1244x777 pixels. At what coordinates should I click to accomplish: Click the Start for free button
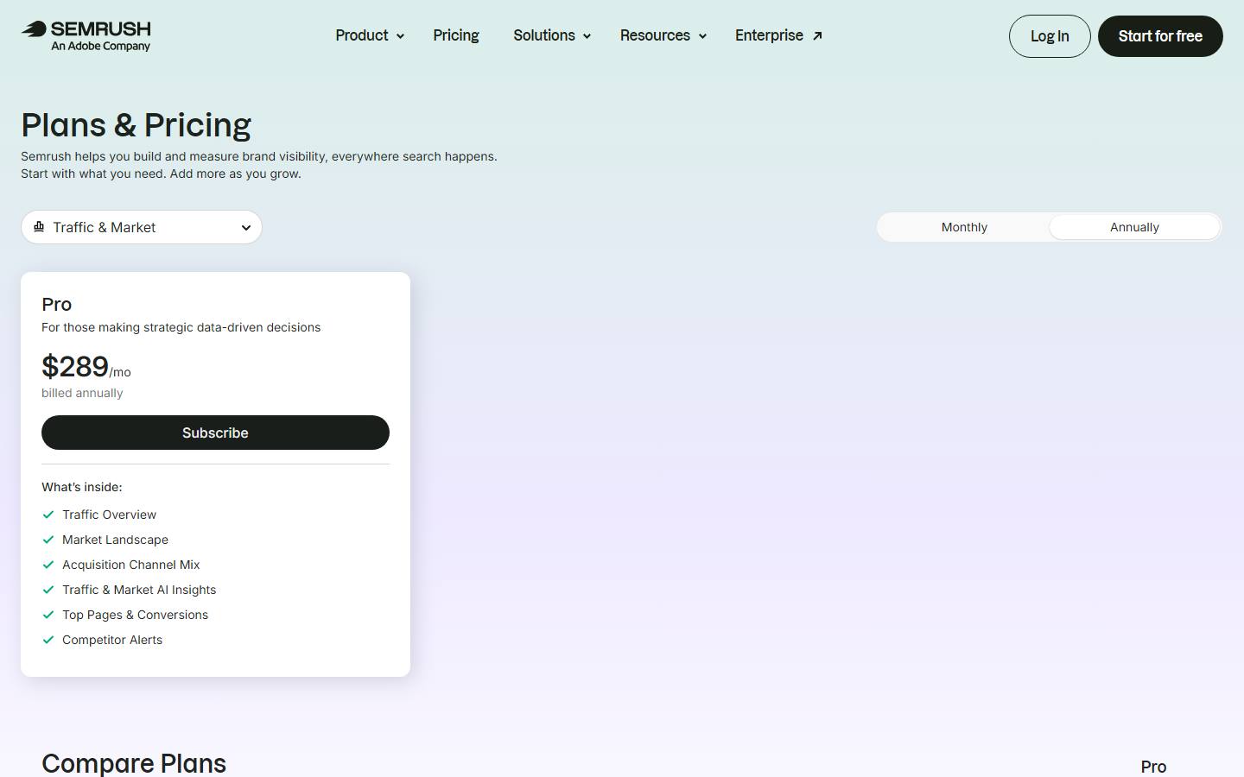tap(1160, 36)
